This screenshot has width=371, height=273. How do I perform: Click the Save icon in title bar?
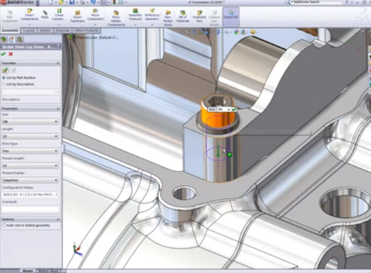click(x=72, y=2)
